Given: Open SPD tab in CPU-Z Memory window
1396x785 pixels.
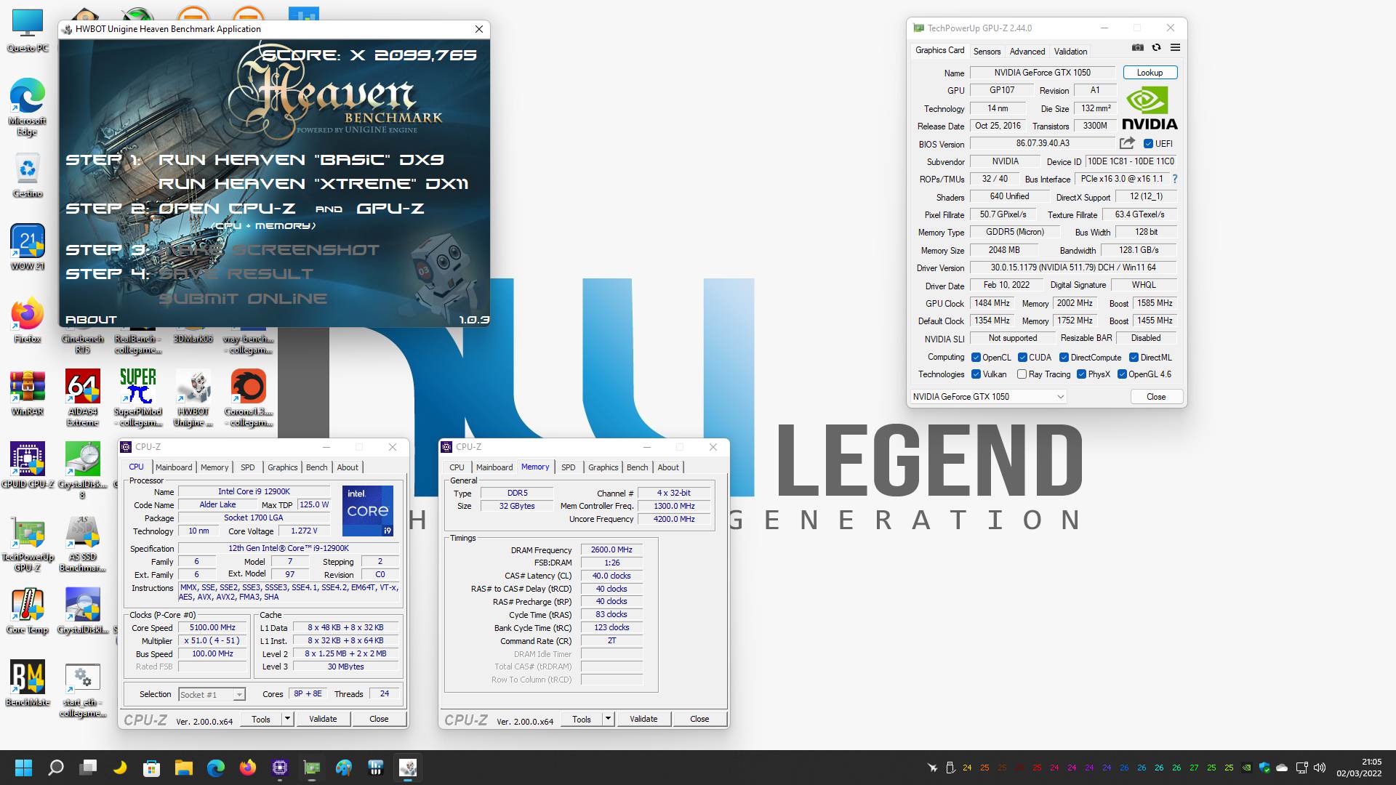Looking at the screenshot, I should point(568,467).
